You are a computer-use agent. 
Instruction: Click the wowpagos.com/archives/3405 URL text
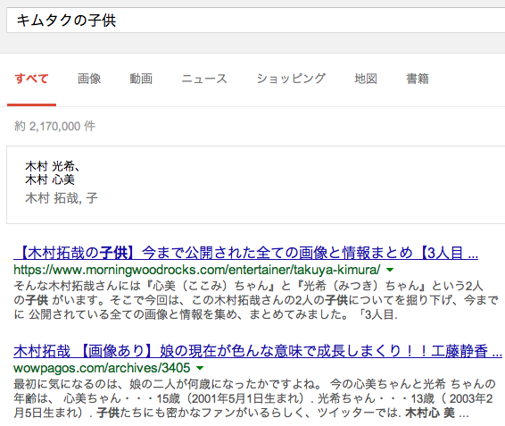pyautogui.click(x=102, y=368)
